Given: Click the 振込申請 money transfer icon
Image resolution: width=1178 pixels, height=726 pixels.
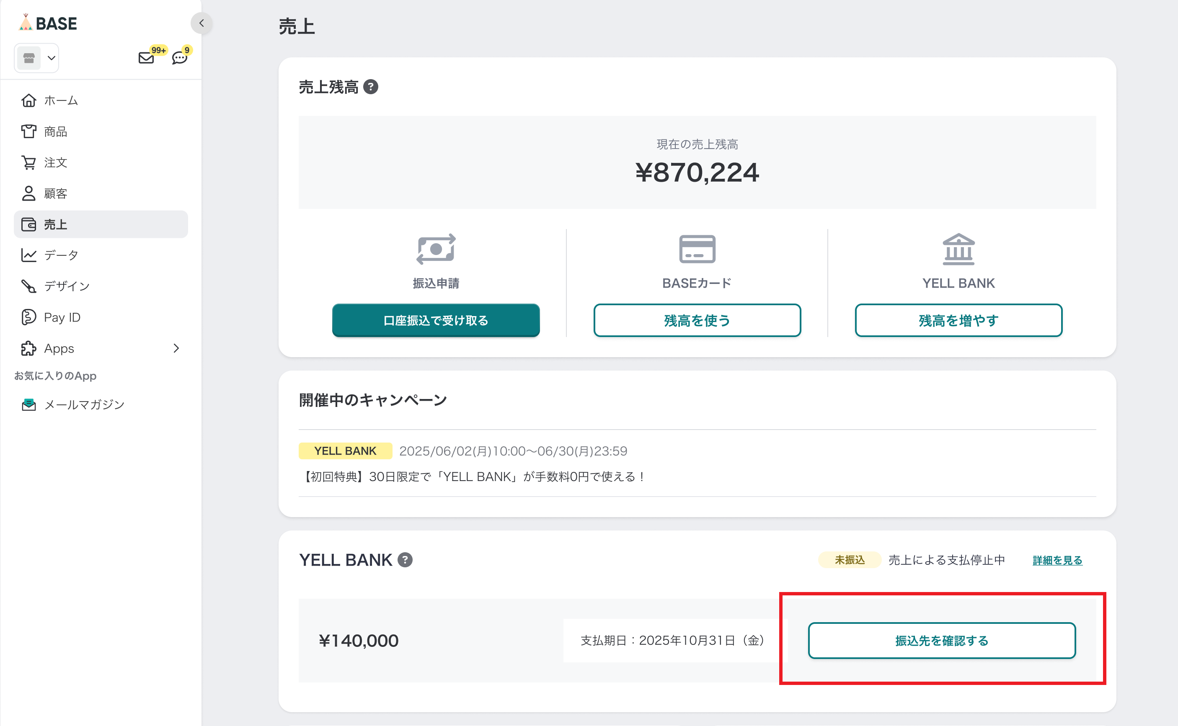Looking at the screenshot, I should (436, 249).
